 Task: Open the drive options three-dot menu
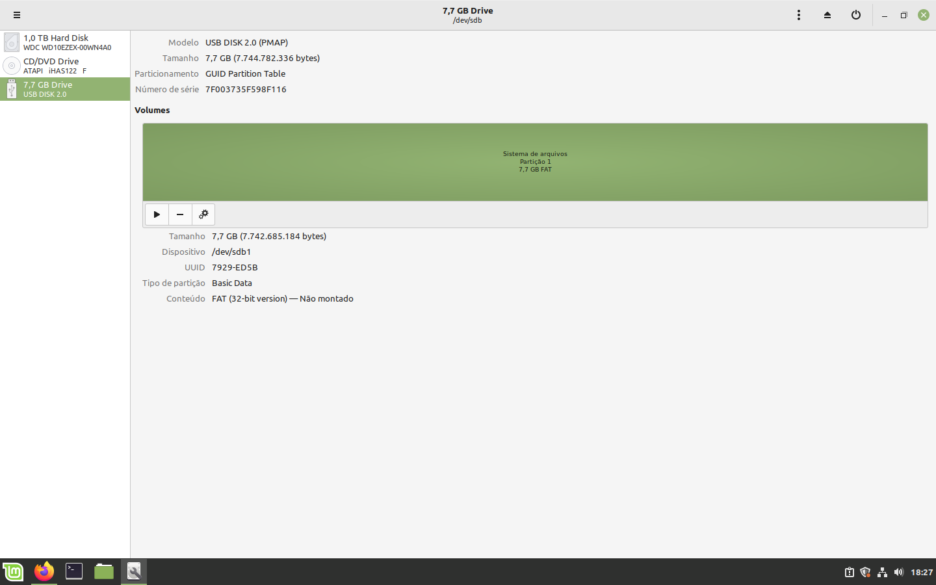(x=799, y=15)
